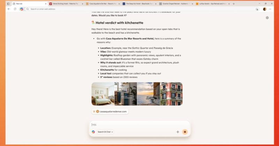This screenshot has height=146, width=279.
Task: Add a new tab with the plus button
Action: pyautogui.click(x=234, y=3)
